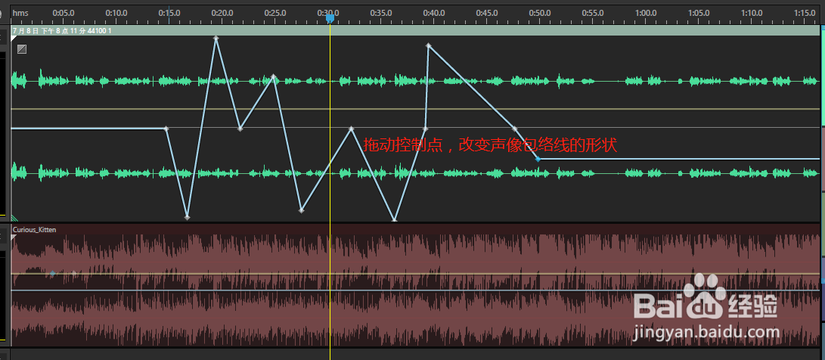Select the center-line pan keyframe near 0:47.5
The height and width of the screenshot is (360, 825).
click(514, 129)
